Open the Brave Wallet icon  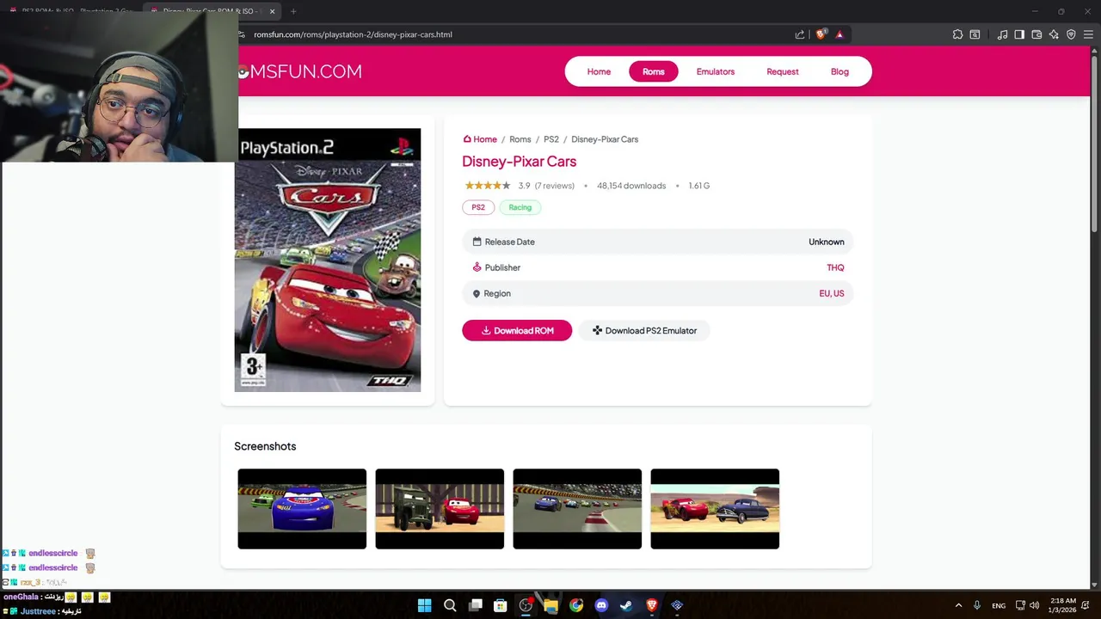coord(1036,34)
